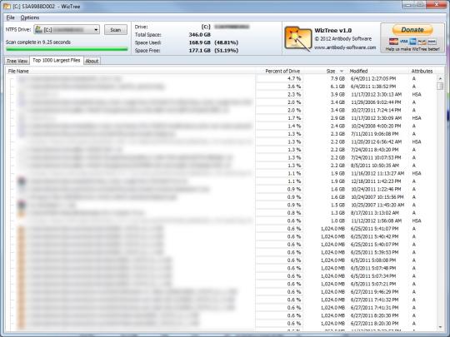Select date 11/20/2012 6:56:42 AM
Image resolution: width=450 pixels, height=337 pixels.
(x=376, y=141)
